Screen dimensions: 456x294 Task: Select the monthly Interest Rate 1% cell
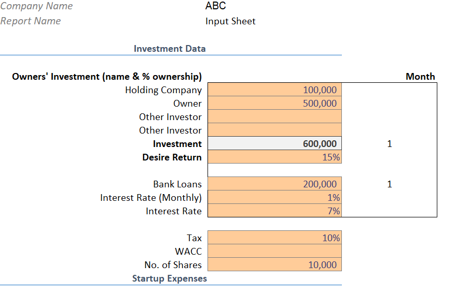(274, 197)
